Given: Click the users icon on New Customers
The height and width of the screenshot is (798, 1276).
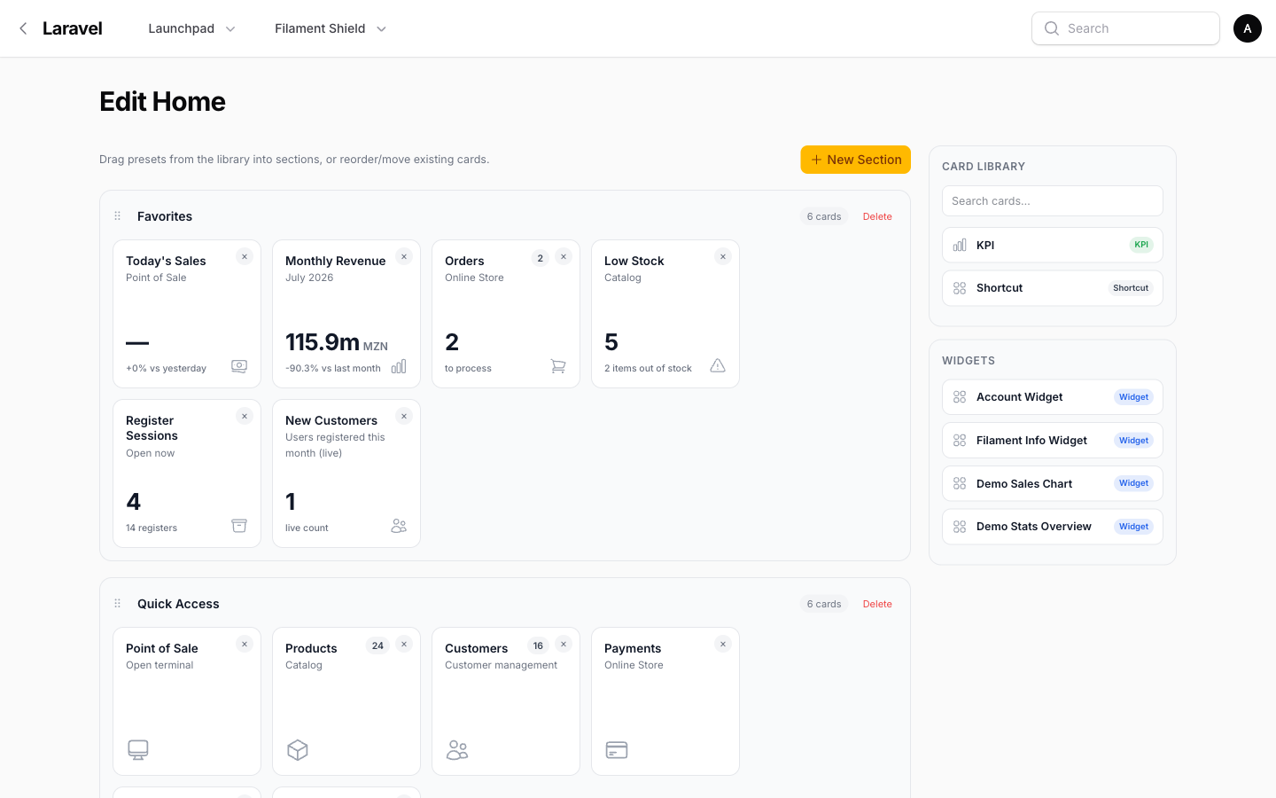Looking at the screenshot, I should point(399,526).
